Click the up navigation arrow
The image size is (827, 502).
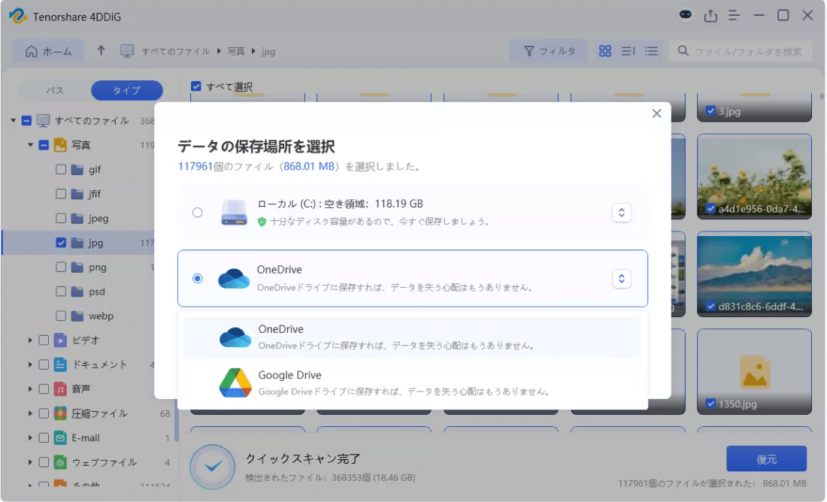101,51
